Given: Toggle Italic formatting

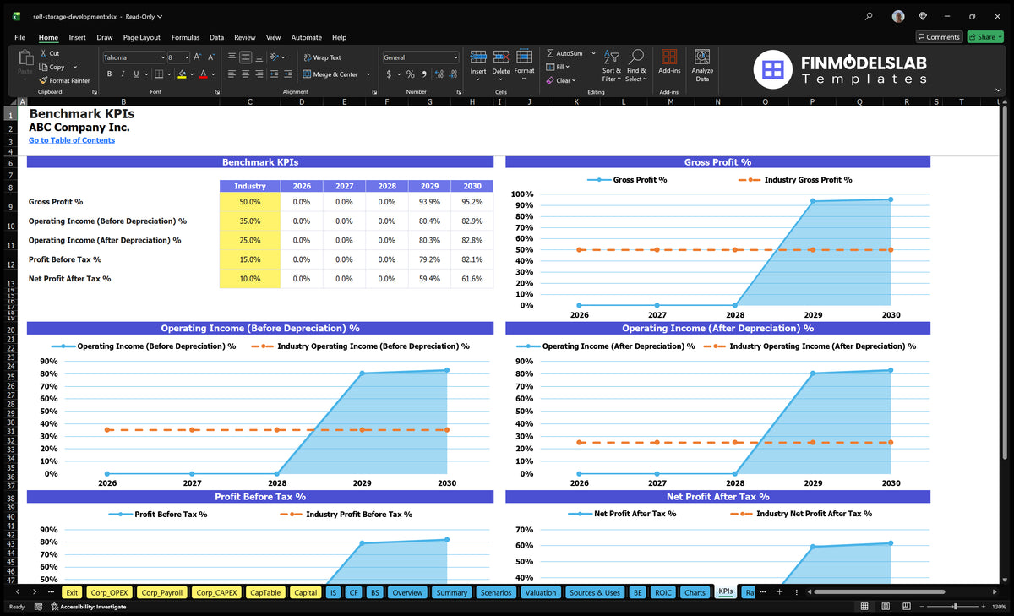Looking at the screenshot, I should click(x=123, y=74).
